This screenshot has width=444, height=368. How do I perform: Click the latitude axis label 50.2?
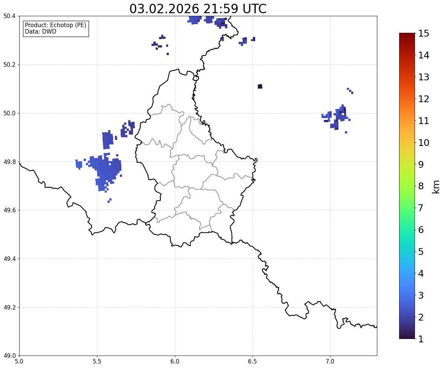pos(9,64)
